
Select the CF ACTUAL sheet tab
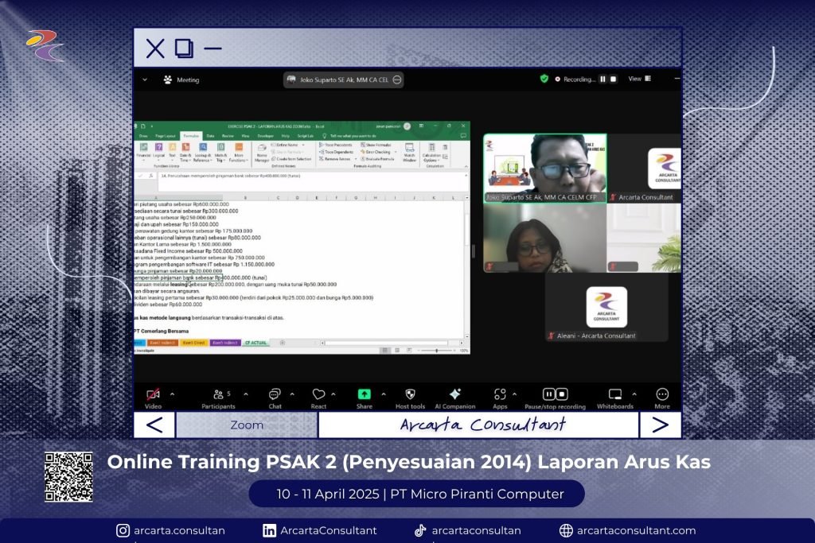click(x=256, y=343)
